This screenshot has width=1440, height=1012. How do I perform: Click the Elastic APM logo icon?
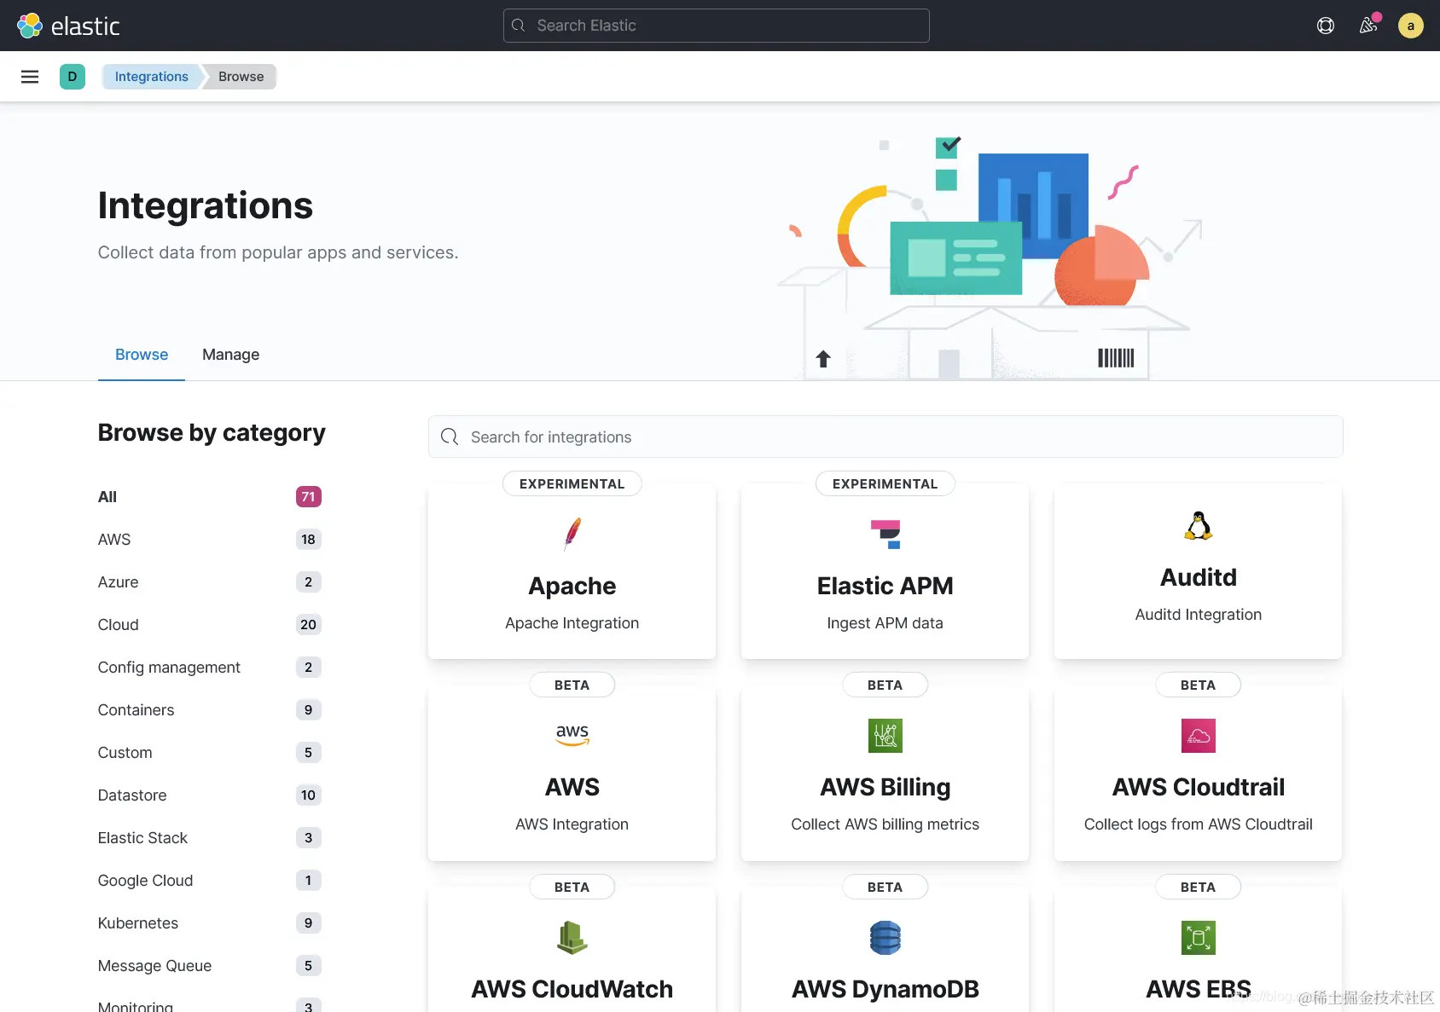tap(885, 534)
